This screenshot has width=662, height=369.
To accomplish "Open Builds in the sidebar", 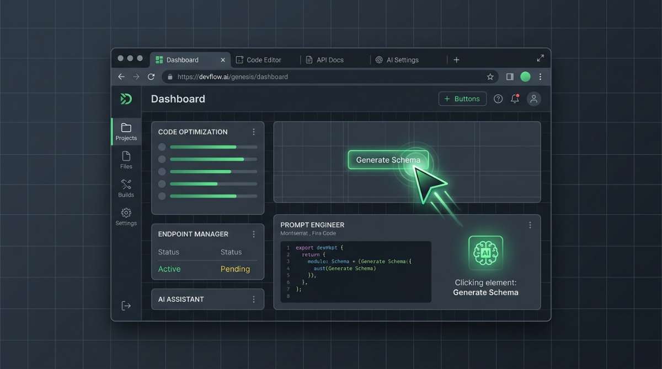I will [x=126, y=188].
